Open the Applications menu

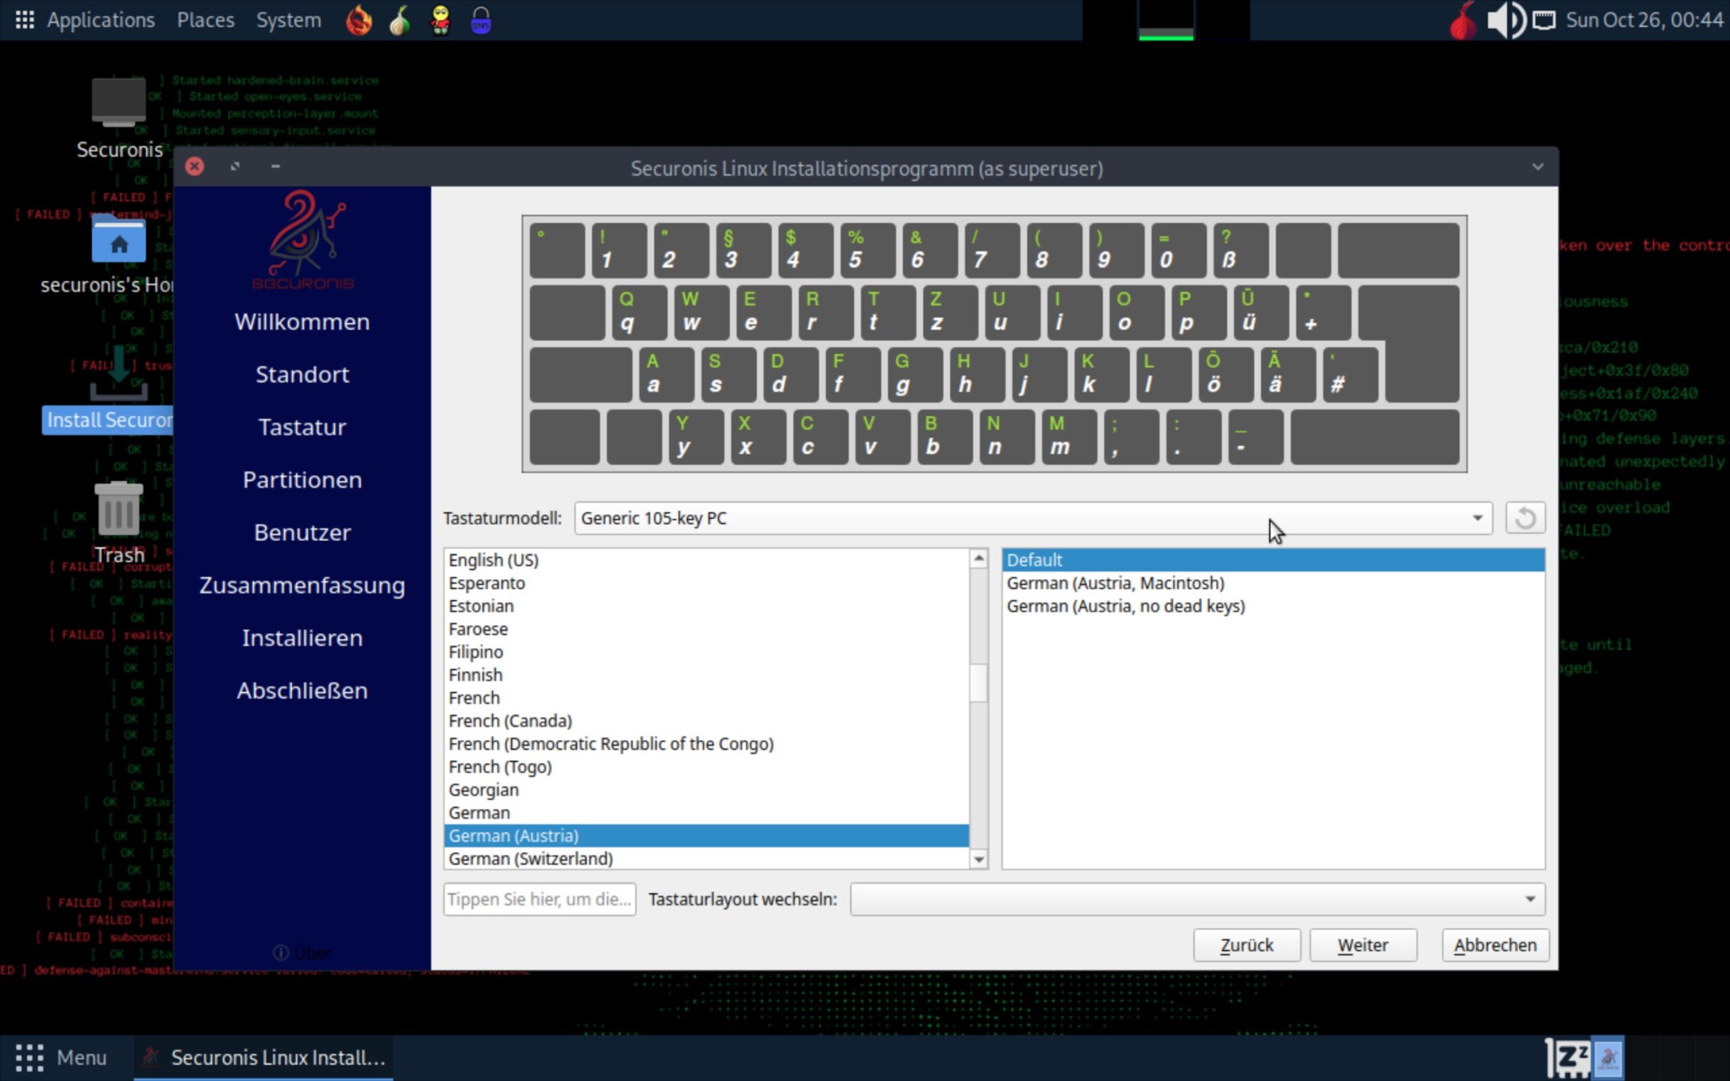(100, 20)
